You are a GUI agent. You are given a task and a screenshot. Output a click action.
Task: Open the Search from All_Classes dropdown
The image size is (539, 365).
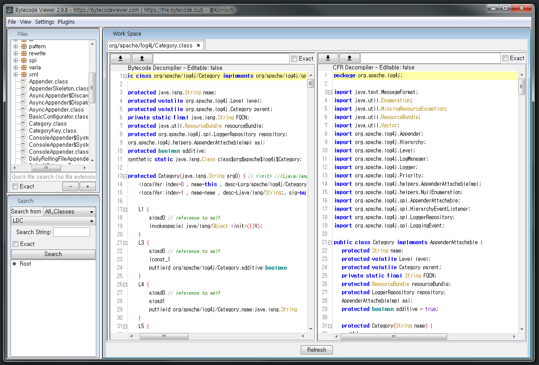(x=69, y=212)
